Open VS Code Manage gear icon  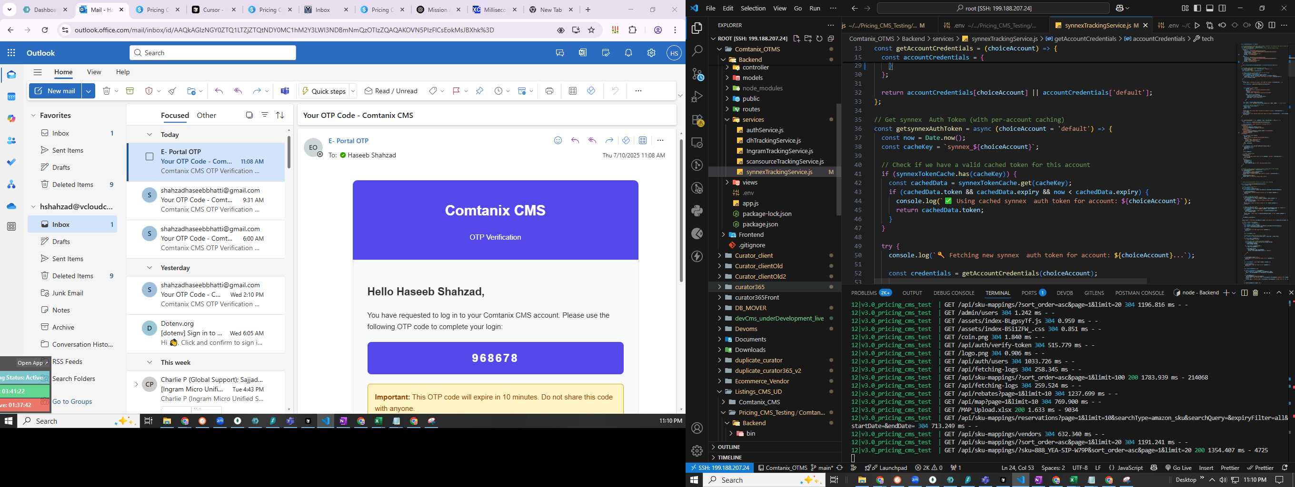point(697,450)
